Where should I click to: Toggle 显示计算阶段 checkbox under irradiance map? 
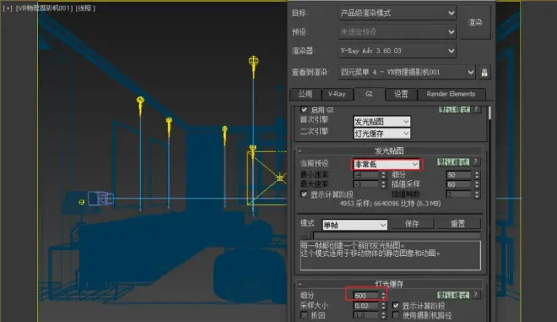click(x=304, y=194)
